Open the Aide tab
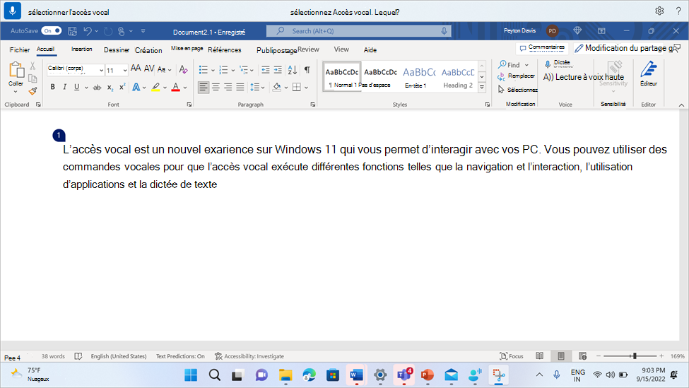This screenshot has height=388, width=689. pyautogui.click(x=370, y=50)
